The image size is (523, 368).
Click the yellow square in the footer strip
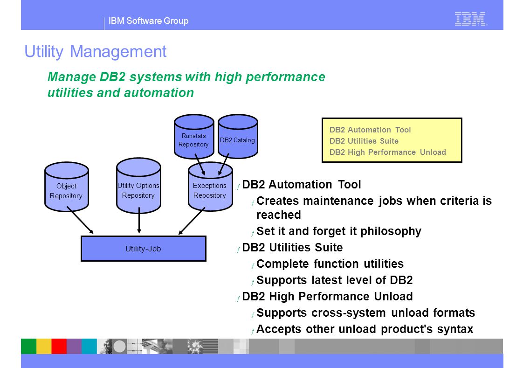click(44, 347)
